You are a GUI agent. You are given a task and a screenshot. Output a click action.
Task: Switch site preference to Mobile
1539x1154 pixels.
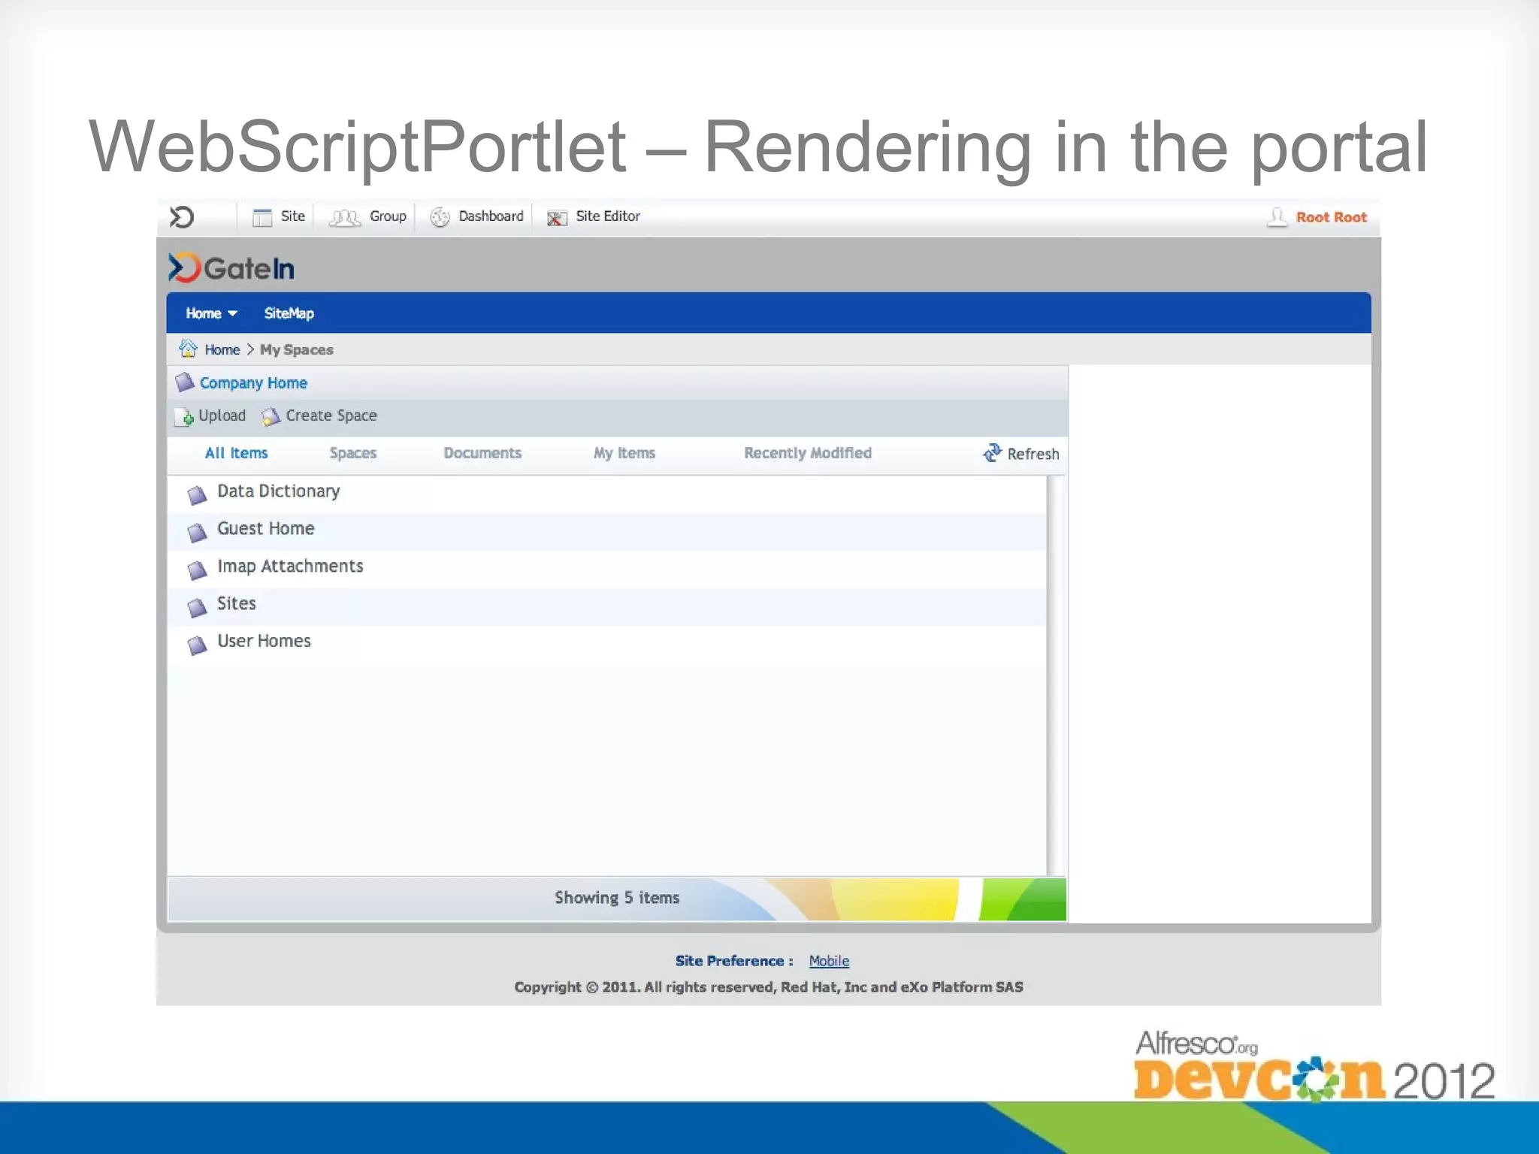click(828, 961)
